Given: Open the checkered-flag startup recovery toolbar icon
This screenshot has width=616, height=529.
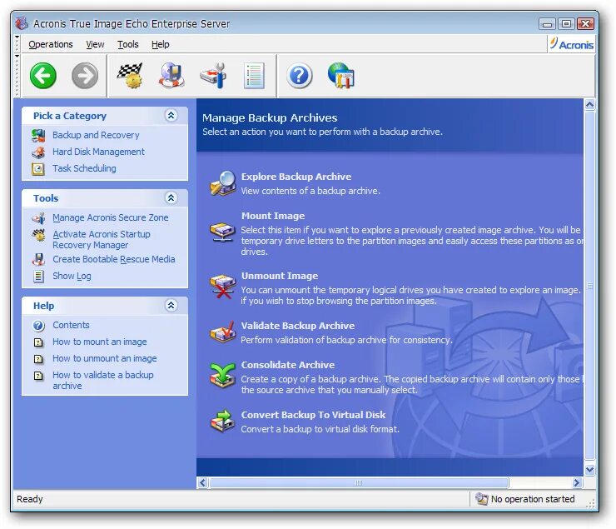Looking at the screenshot, I should (x=130, y=76).
